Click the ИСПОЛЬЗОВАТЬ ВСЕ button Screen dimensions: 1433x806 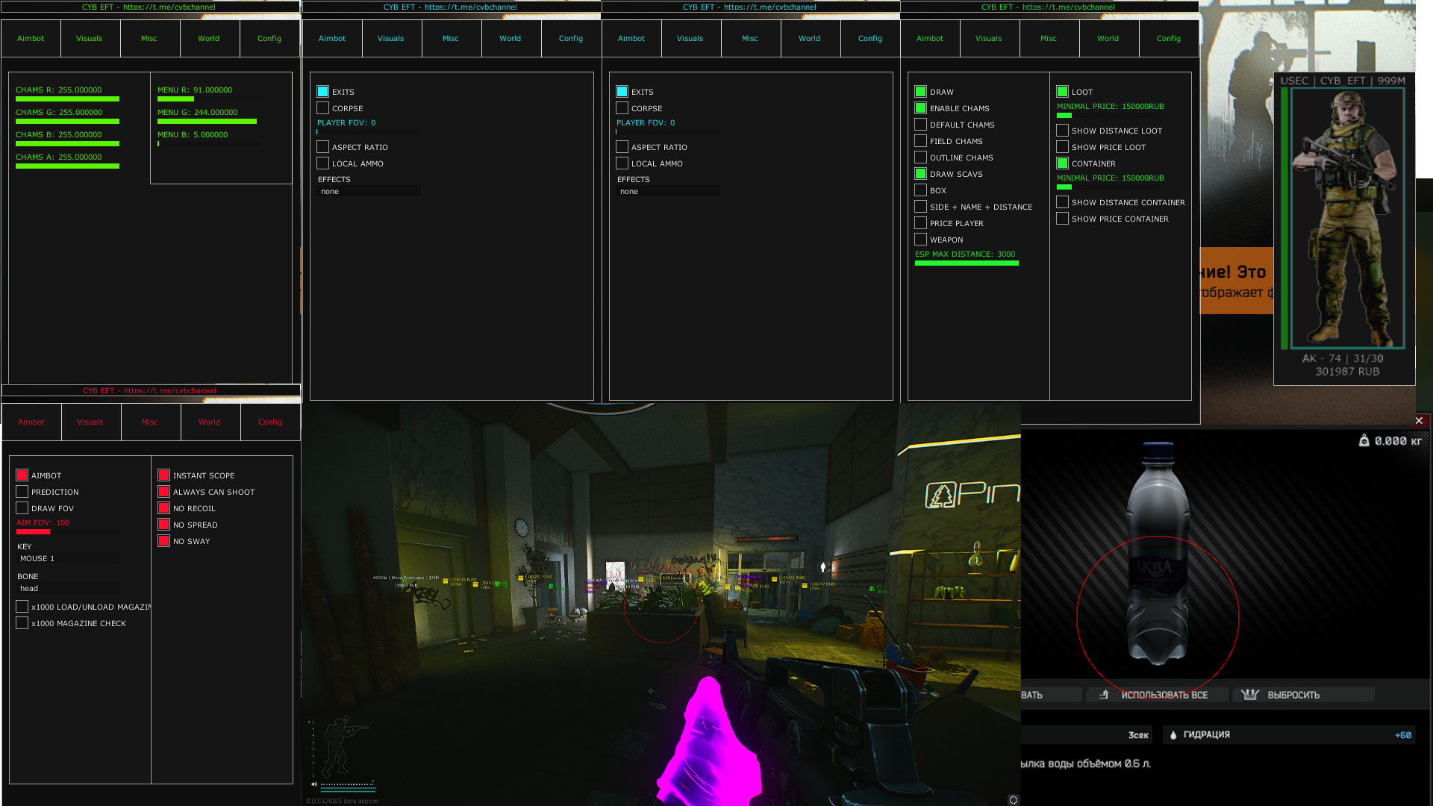coord(1158,695)
